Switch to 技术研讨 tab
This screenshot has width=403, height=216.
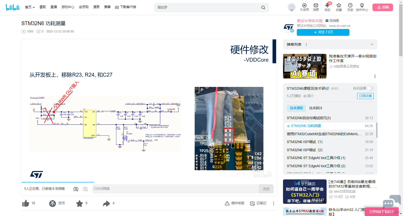(x=316, y=108)
